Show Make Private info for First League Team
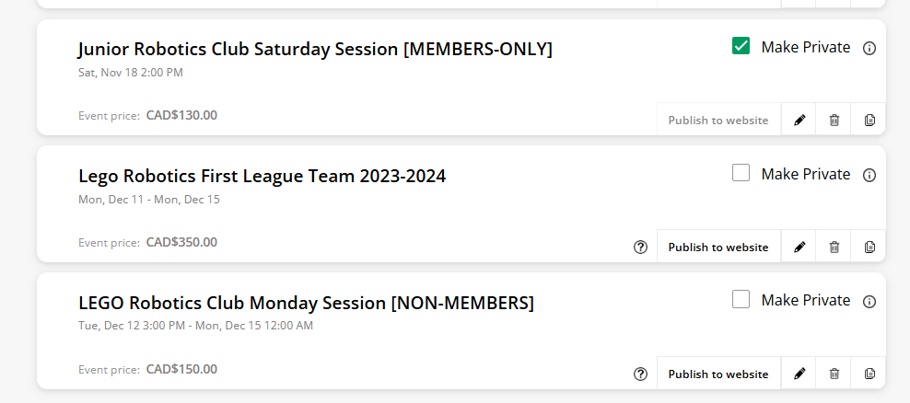This screenshot has height=403, width=910. [x=869, y=175]
